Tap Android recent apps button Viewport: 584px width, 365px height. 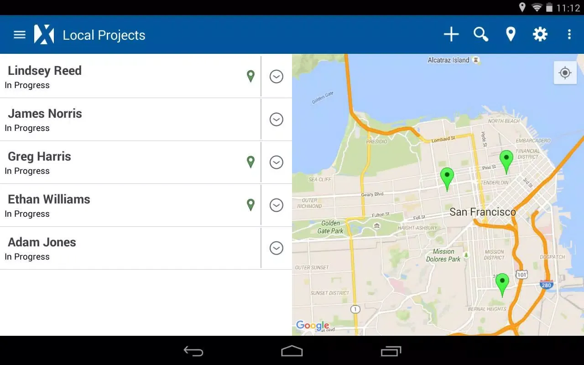click(391, 351)
